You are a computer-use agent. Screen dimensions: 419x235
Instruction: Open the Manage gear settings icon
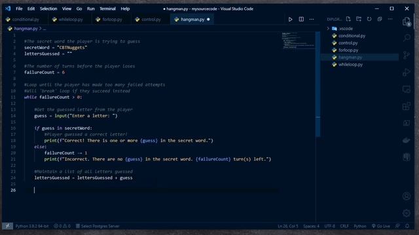tap(407, 213)
